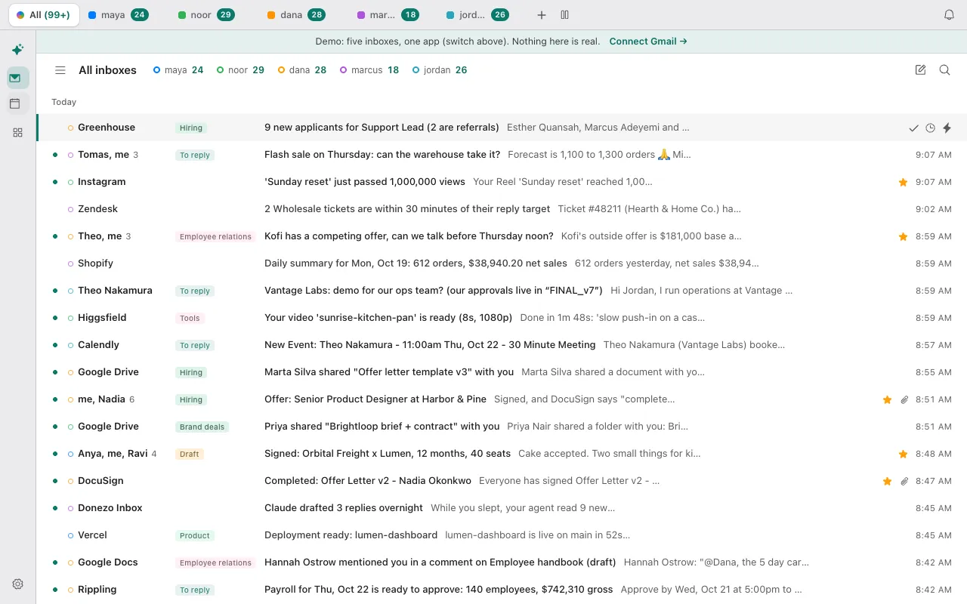
Task: Unstar the Instagram 'Sunday reset' email
Action: pos(903,182)
